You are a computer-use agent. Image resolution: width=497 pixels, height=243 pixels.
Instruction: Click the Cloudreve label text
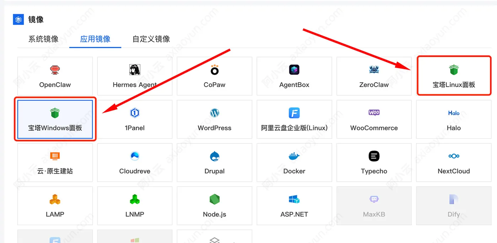coord(135,171)
